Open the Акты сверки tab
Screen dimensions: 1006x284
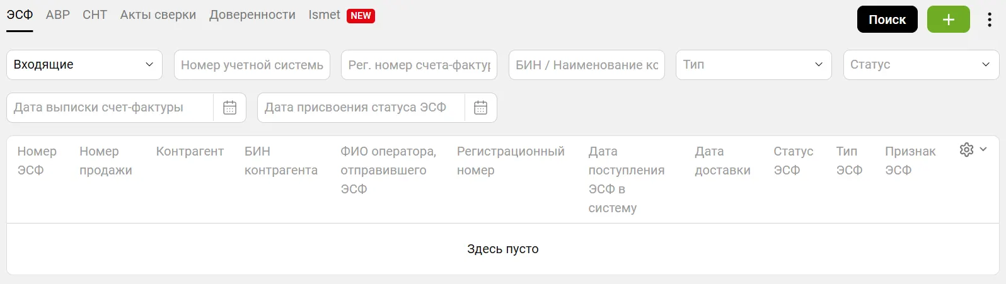tap(158, 15)
